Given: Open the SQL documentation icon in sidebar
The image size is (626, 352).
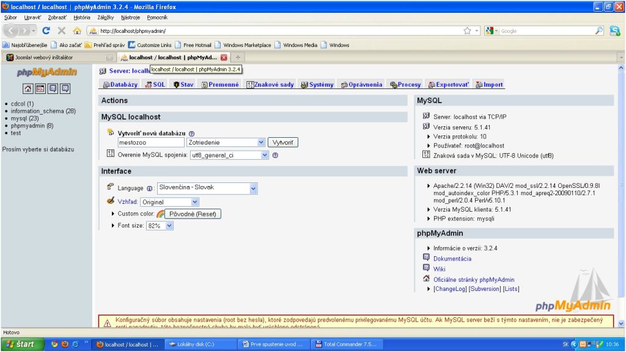Looking at the screenshot, I should pos(65,88).
